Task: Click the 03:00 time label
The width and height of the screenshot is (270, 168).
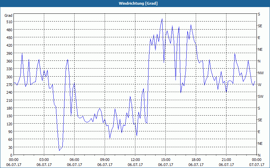Action: pyautogui.click(x=44, y=160)
